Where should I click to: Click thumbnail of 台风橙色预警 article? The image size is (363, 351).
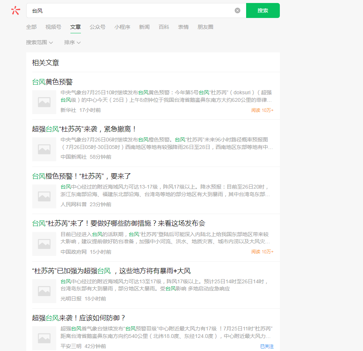[44, 196]
